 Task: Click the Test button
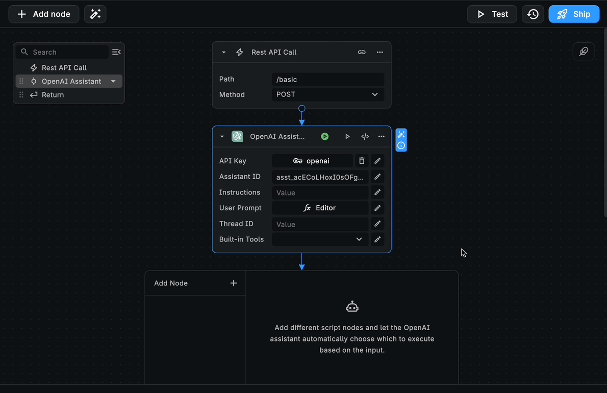pos(492,14)
